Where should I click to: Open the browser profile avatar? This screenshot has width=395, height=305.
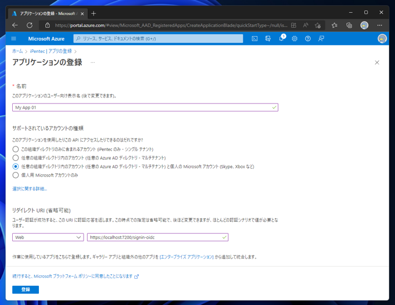click(364, 25)
